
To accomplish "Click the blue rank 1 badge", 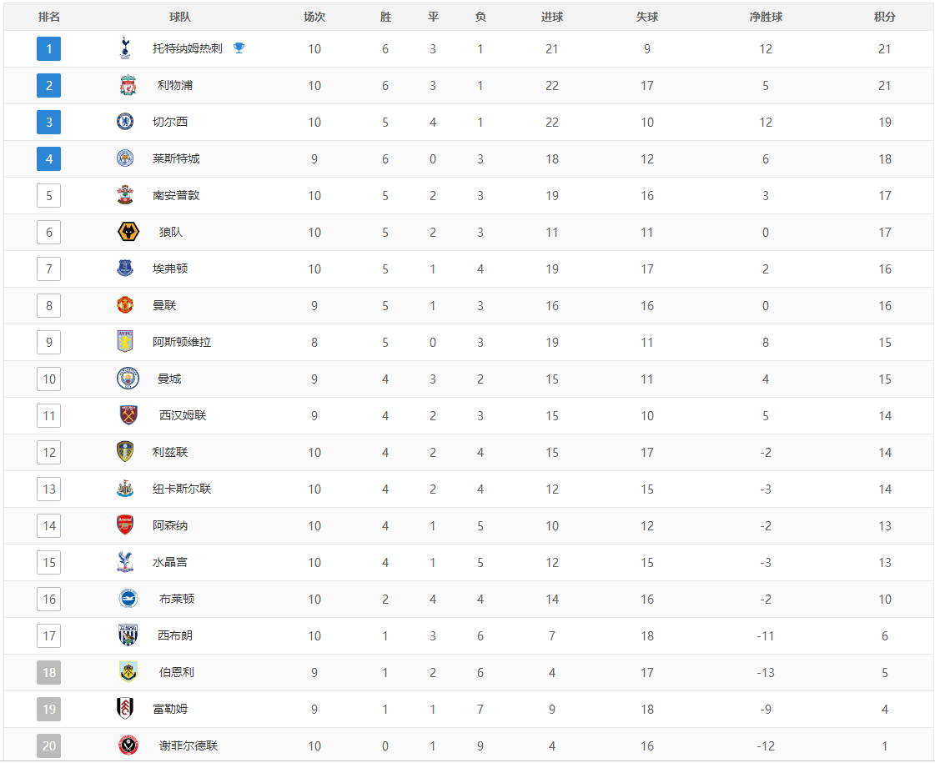I will tap(49, 48).
